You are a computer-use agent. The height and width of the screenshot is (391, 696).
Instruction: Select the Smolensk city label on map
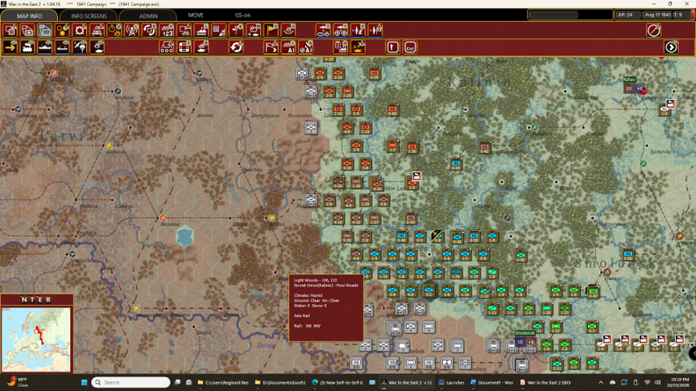click(524, 333)
